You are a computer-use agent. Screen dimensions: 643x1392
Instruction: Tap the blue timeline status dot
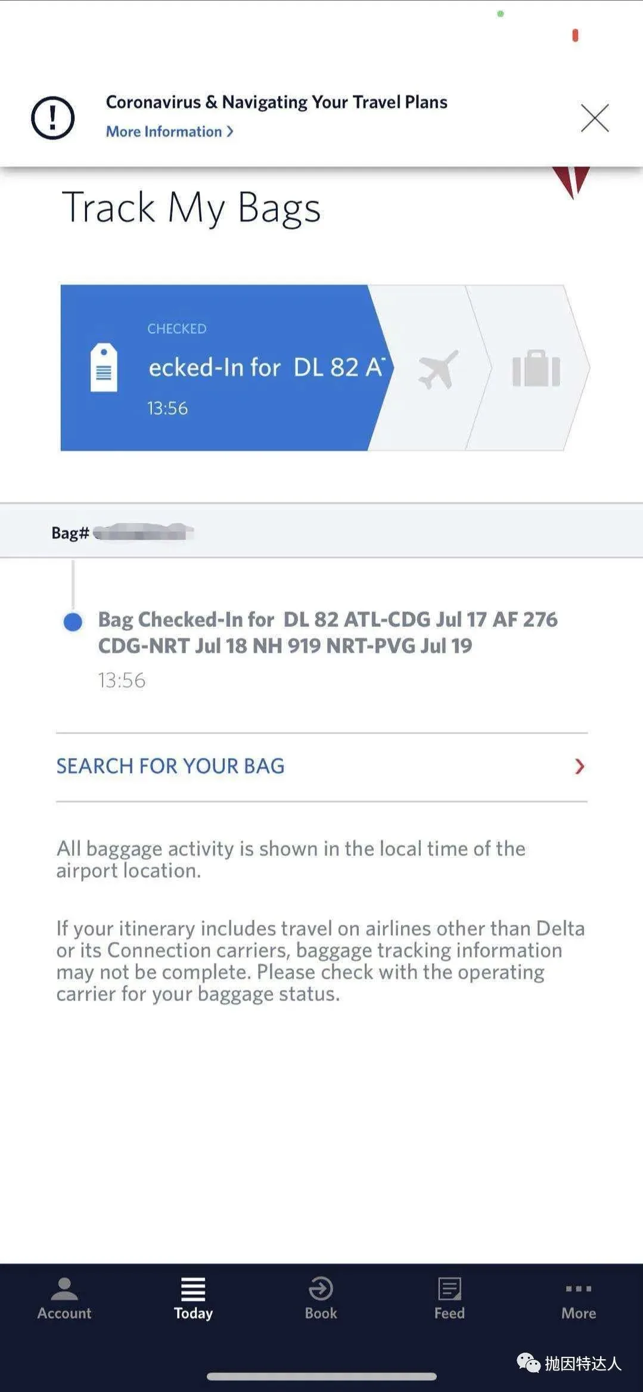[x=73, y=622]
